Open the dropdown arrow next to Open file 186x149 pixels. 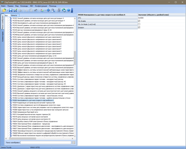7,10
